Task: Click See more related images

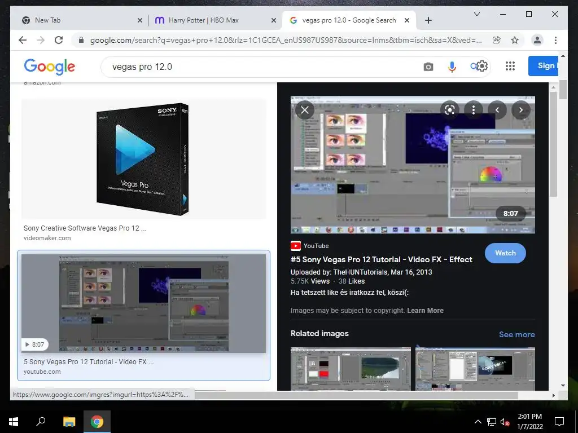Action: click(x=517, y=334)
